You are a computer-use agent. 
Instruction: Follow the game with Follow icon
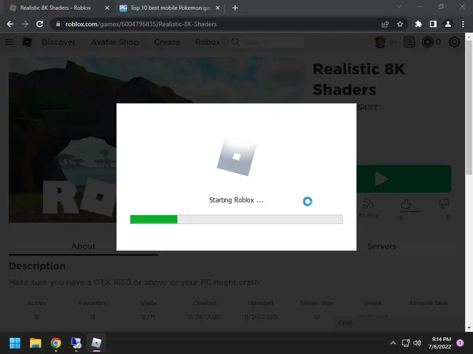(x=368, y=208)
